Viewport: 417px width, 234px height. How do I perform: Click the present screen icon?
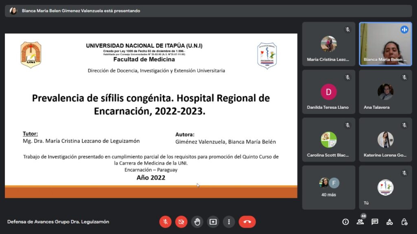coord(213,222)
